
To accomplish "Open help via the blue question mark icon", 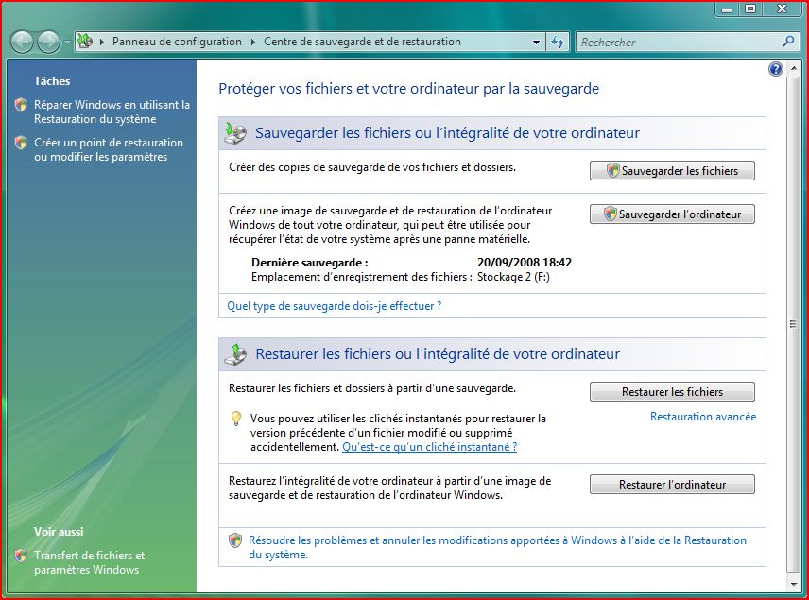I will (776, 69).
